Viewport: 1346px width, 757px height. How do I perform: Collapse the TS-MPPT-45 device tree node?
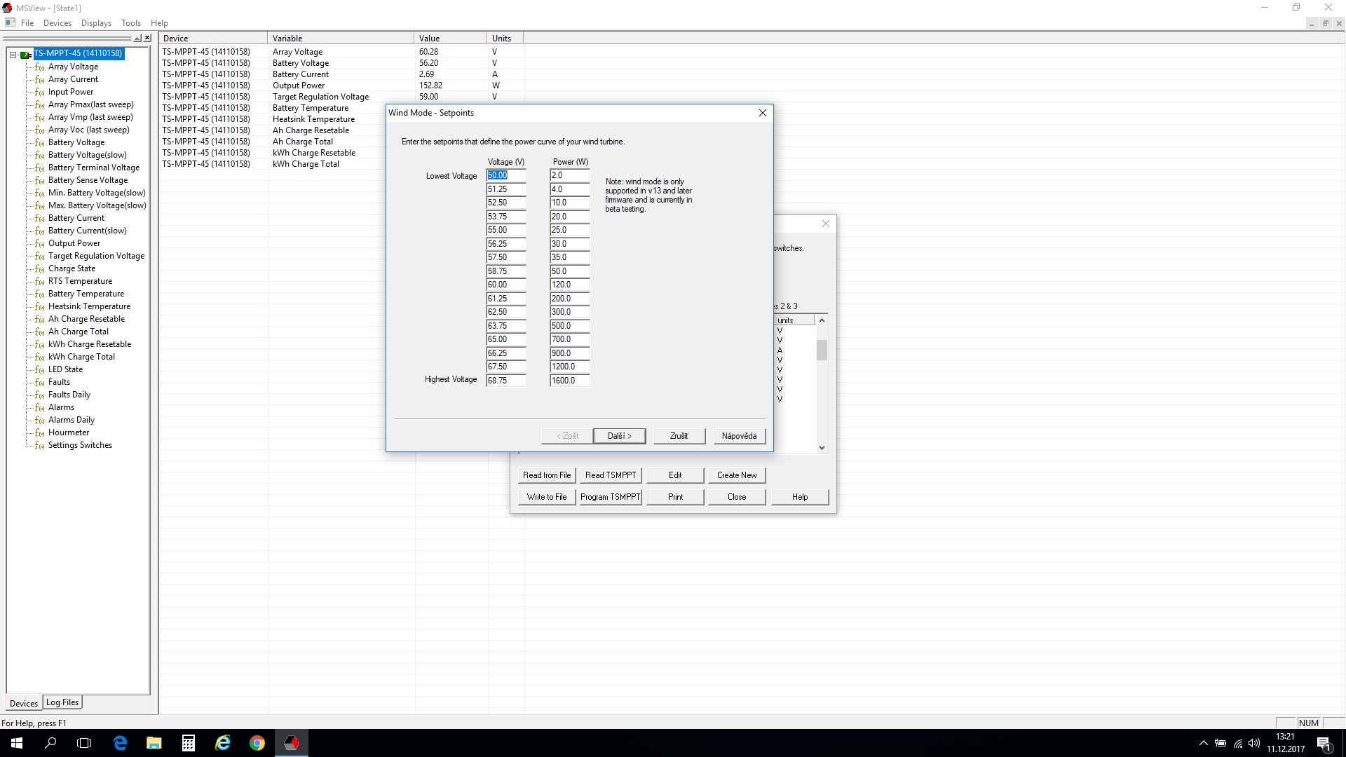point(13,54)
